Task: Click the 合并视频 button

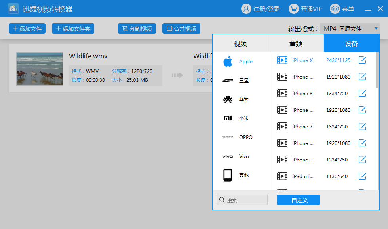Action: tap(181, 28)
